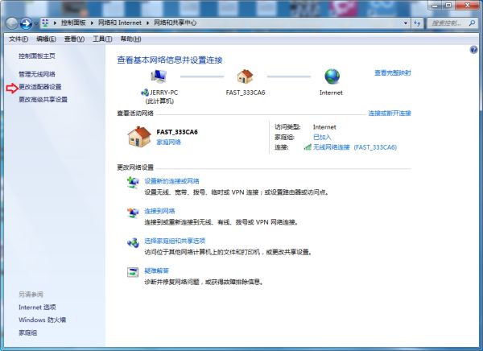Click the Back navigation arrow button
The image size is (483, 351).
pyautogui.click(x=12, y=23)
